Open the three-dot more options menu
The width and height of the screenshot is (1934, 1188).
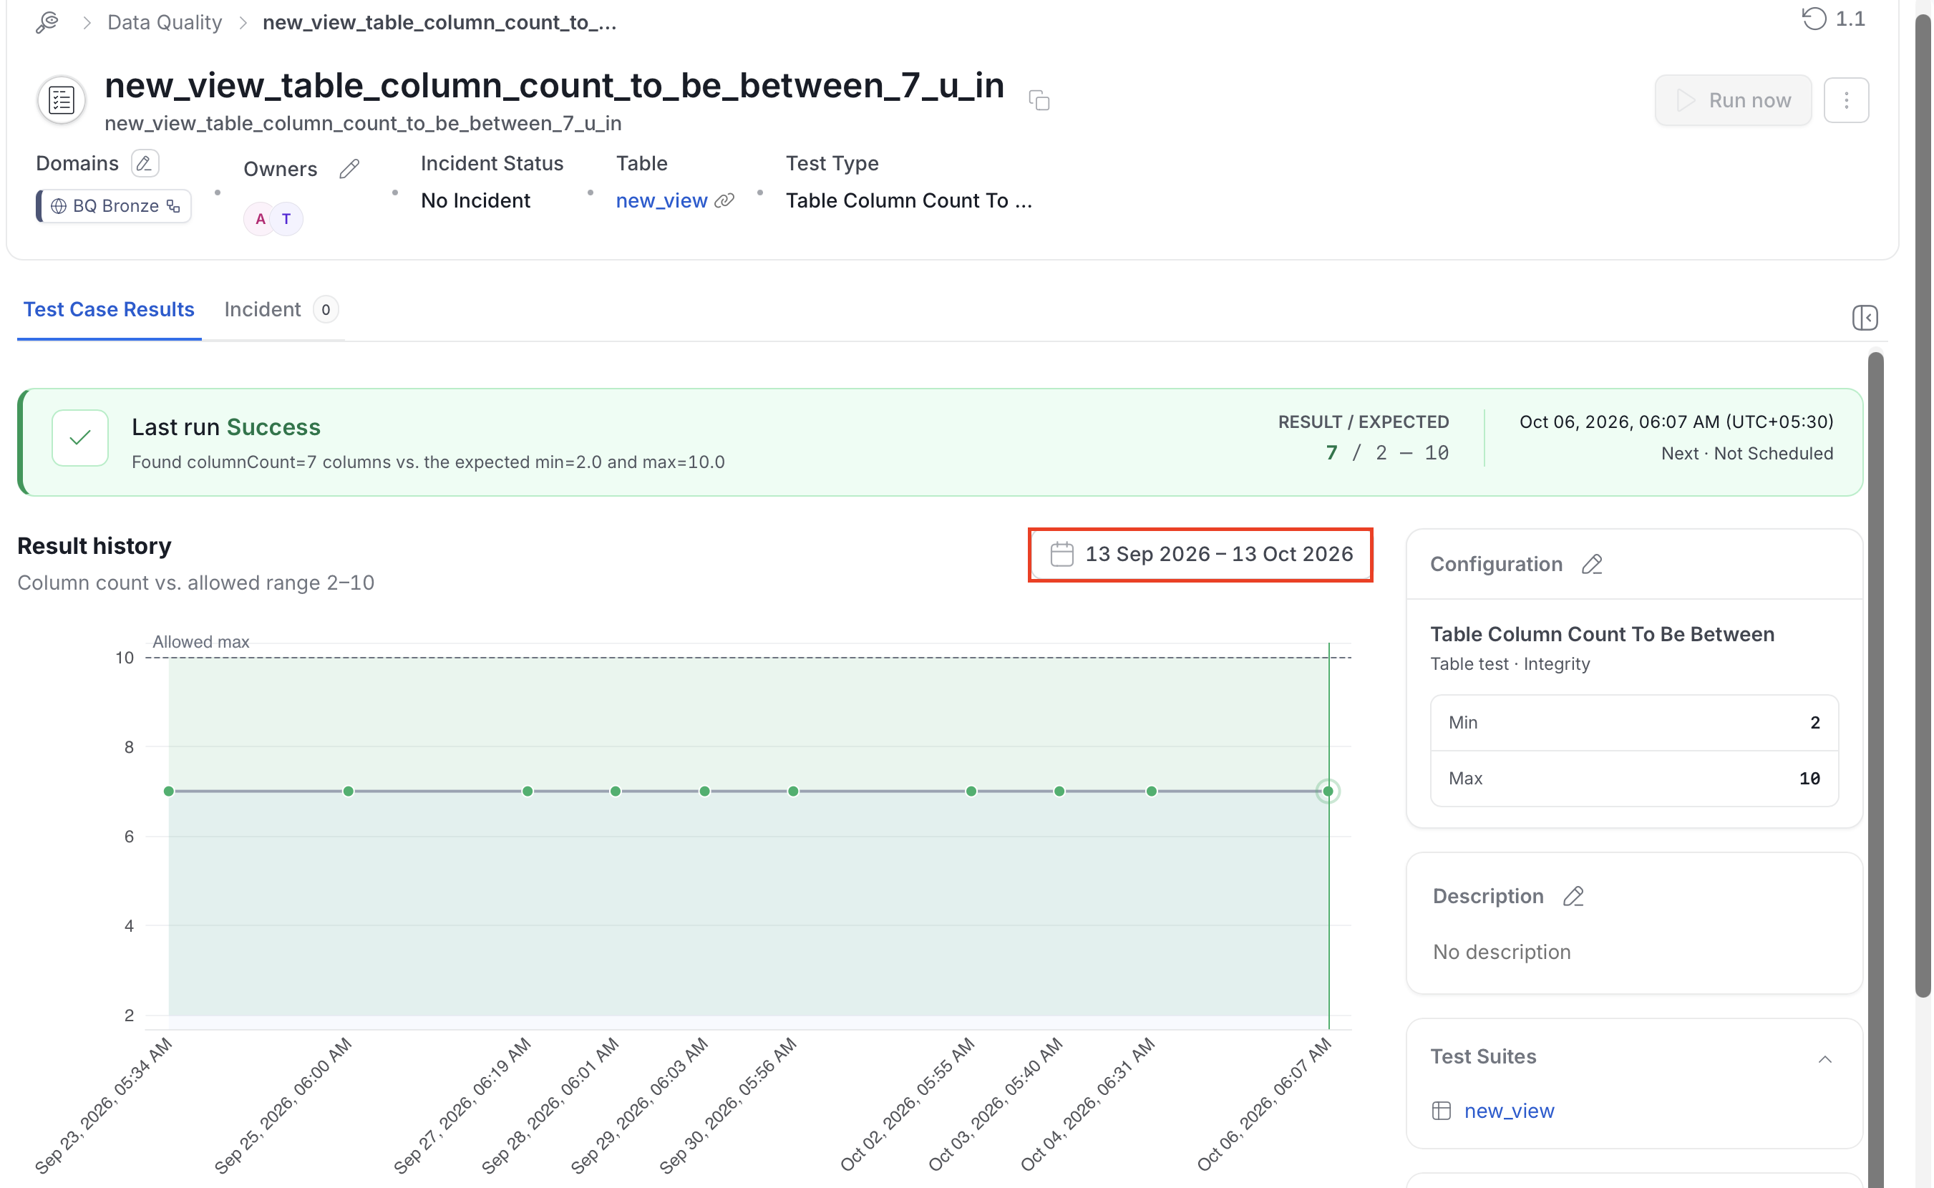pyautogui.click(x=1846, y=99)
